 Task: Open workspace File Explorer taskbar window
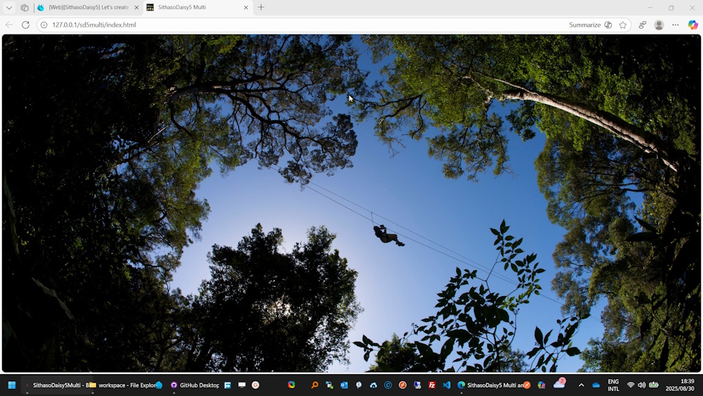point(122,385)
